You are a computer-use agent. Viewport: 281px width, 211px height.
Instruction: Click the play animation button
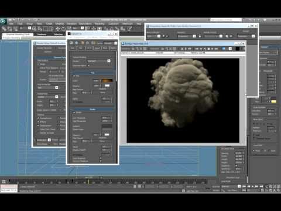pos(252,186)
